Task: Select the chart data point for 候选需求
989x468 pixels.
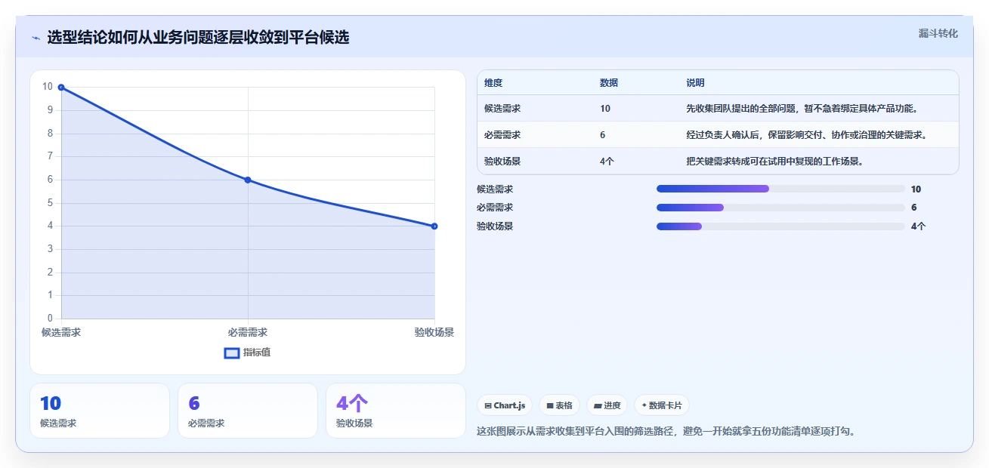Action: pyautogui.click(x=61, y=88)
